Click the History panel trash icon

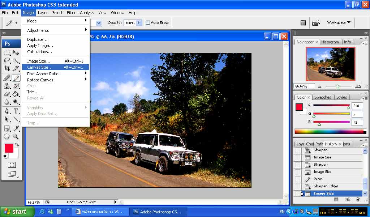[358, 199]
